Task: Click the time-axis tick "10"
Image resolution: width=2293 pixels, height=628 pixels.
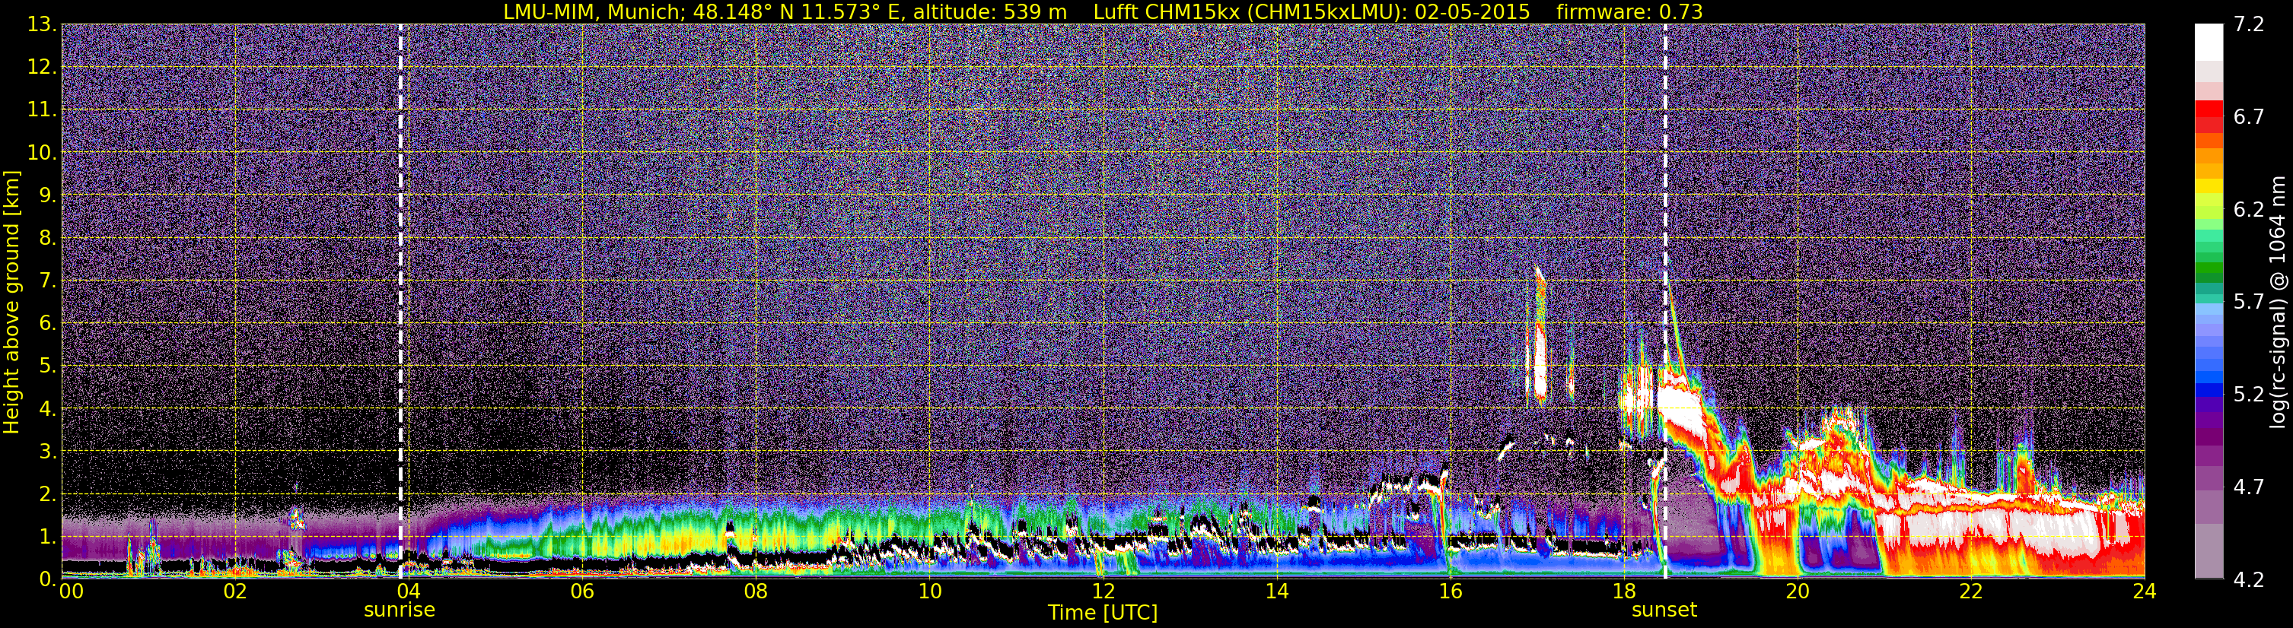Action: pyautogui.click(x=929, y=592)
